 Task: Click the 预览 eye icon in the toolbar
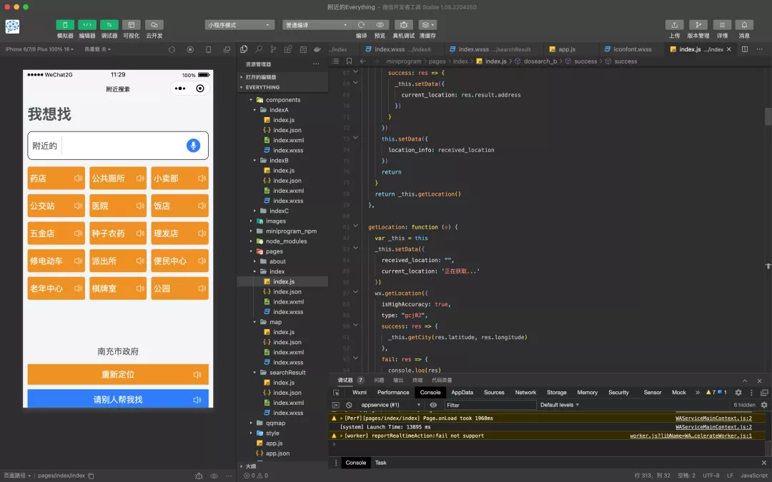[380, 25]
